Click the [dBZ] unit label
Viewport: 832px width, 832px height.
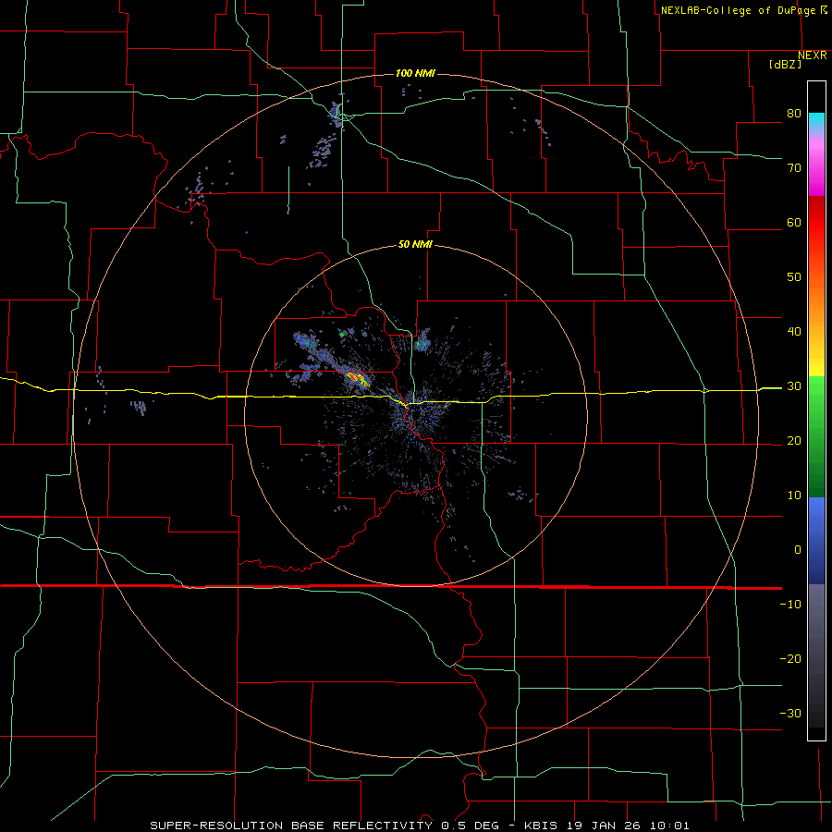(785, 65)
